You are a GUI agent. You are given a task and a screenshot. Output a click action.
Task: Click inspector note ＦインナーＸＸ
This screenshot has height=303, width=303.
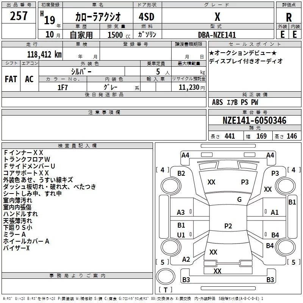pyautogui.click(x=23, y=153)
